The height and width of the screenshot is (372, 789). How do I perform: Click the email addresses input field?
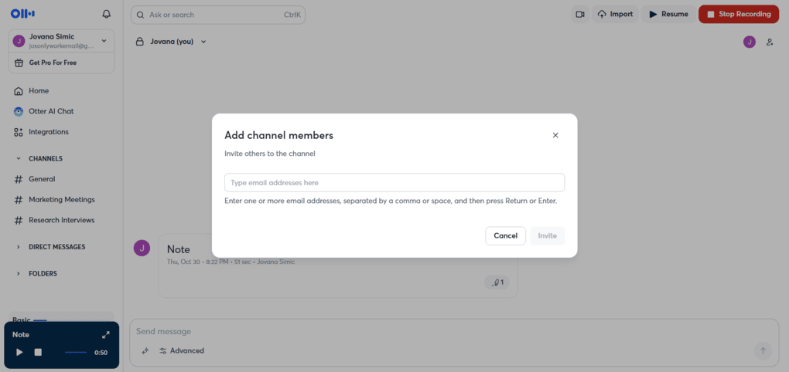394,183
